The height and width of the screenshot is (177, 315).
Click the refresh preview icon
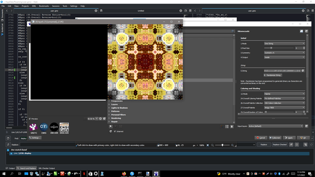(x=104, y=119)
